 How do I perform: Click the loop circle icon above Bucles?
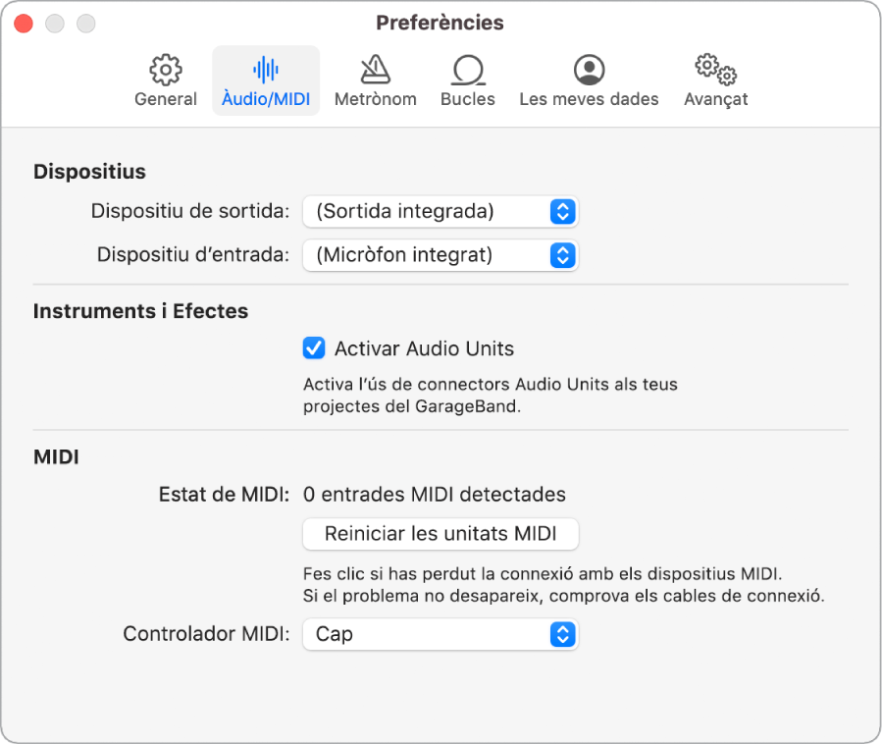coord(468,69)
